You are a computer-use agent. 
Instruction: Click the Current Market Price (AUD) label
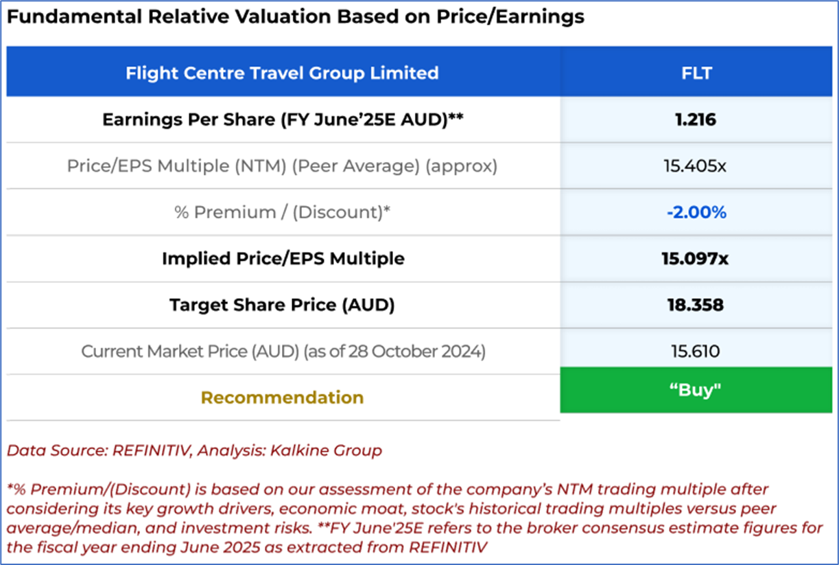(x=283, y=351)
